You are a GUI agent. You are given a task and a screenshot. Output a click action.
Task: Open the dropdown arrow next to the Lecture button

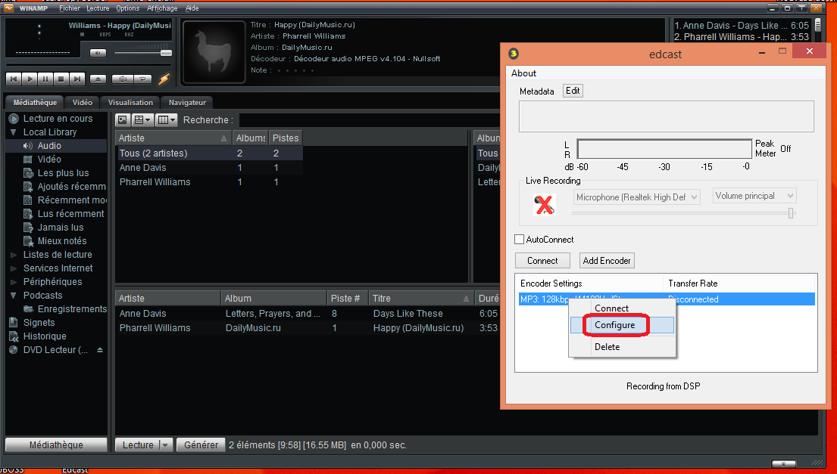(x=165, y=445)
